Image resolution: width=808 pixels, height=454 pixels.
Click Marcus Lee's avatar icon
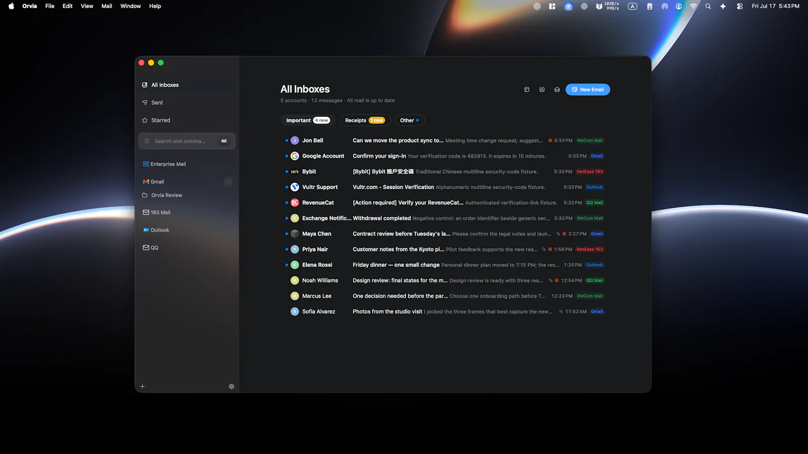coord(295,296)
